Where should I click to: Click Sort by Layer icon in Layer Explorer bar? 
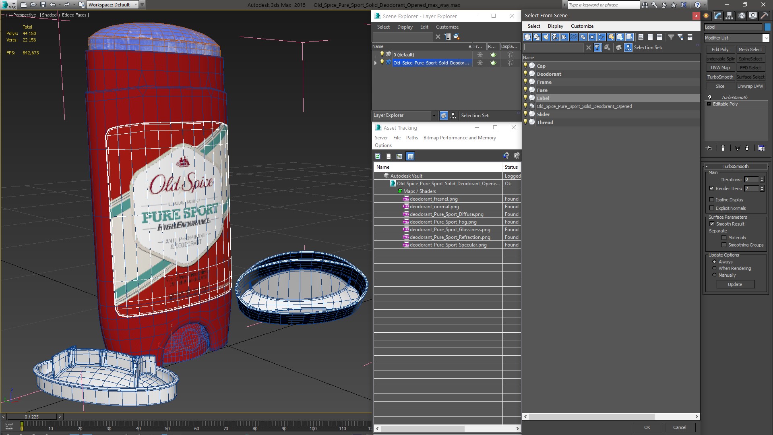tap(444, 116)
